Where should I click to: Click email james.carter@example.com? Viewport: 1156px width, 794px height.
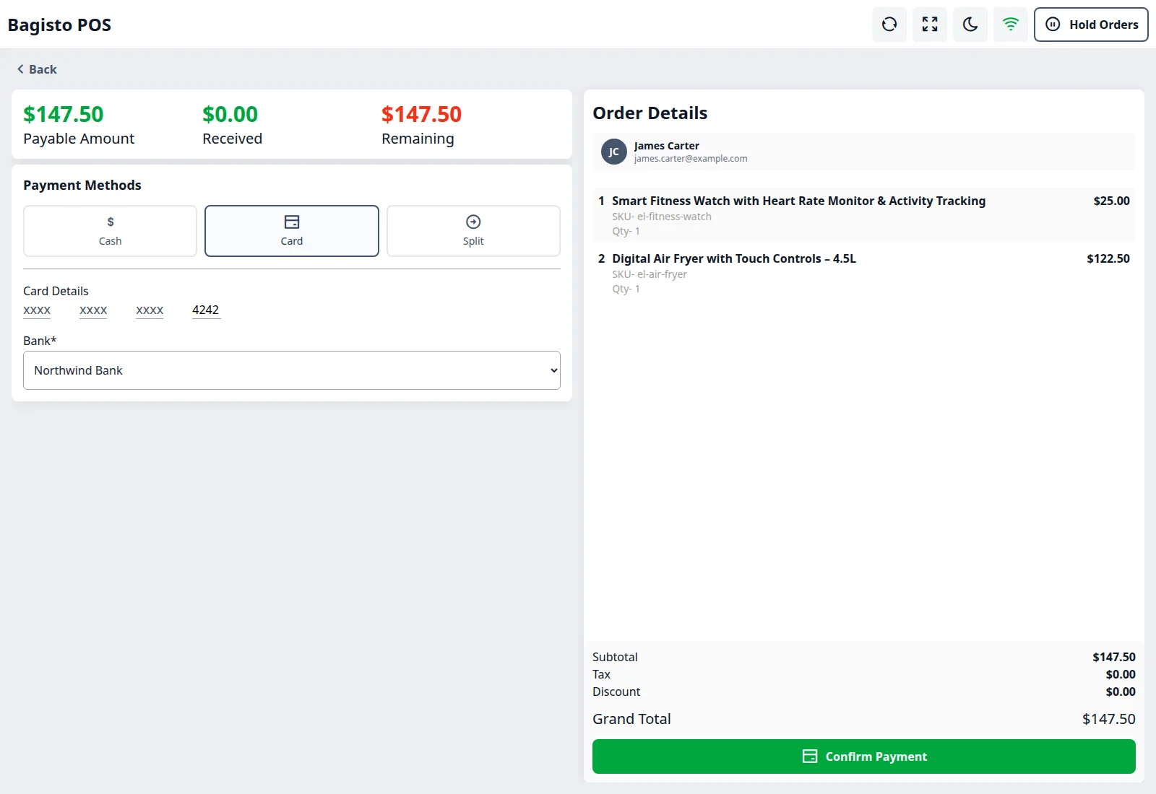[691, 159]
